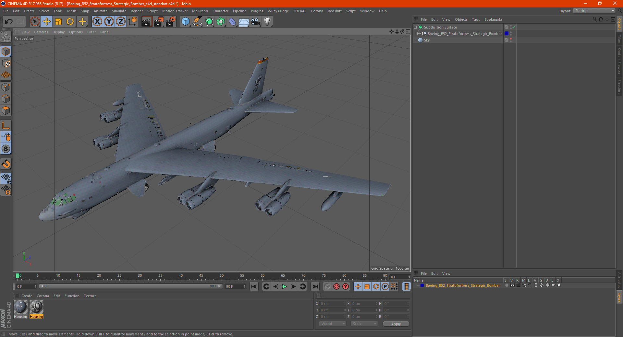Select the Live Selection tool
623x337 pixels.
35,22
